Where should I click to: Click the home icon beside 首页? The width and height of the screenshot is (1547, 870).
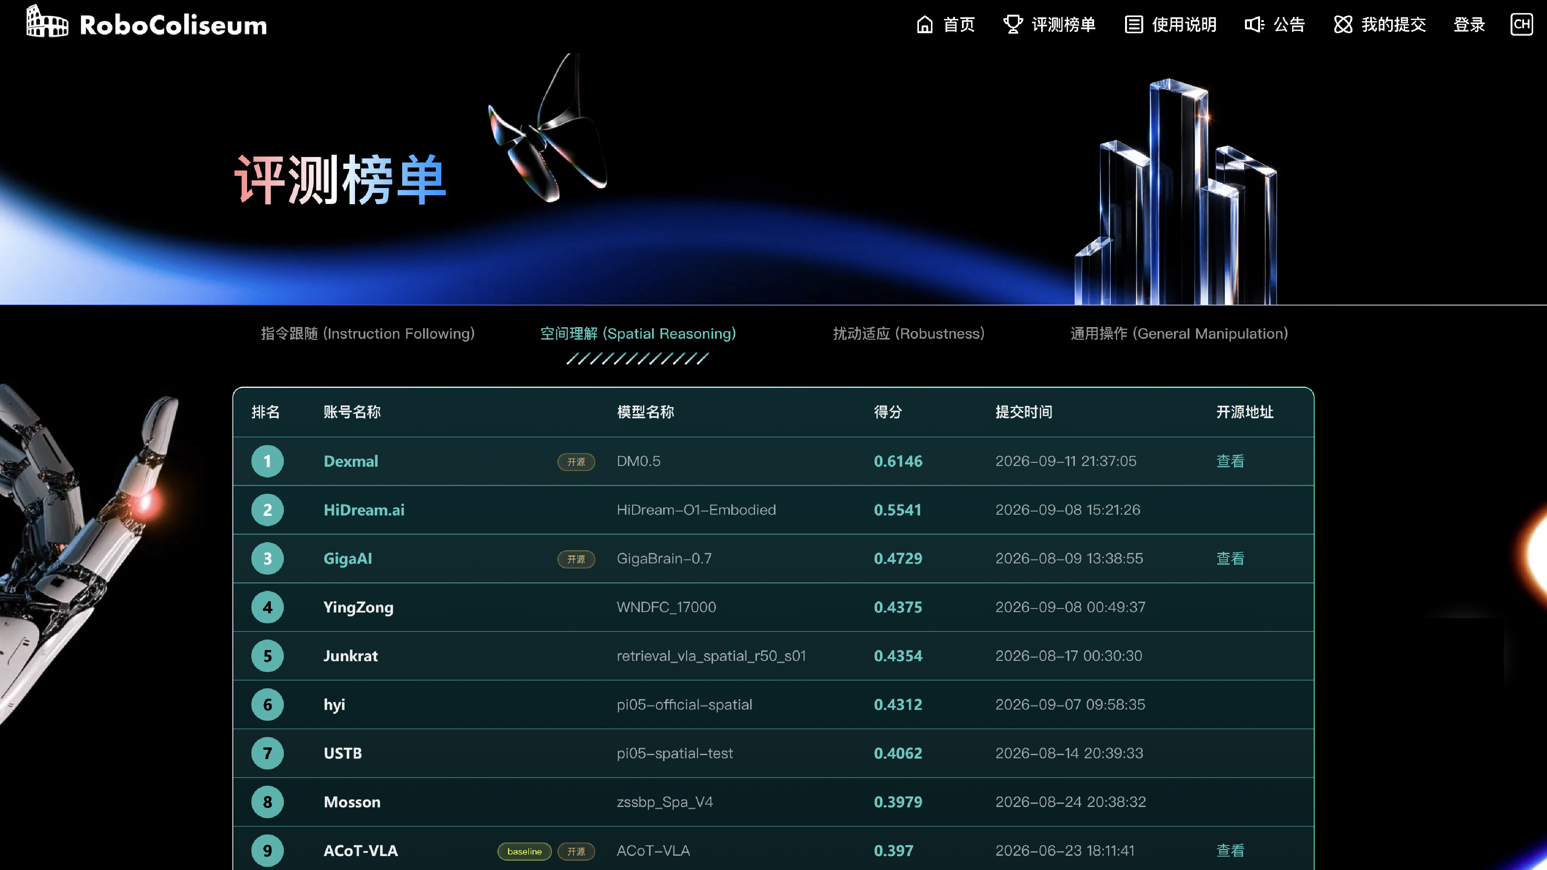coord(925,25)
